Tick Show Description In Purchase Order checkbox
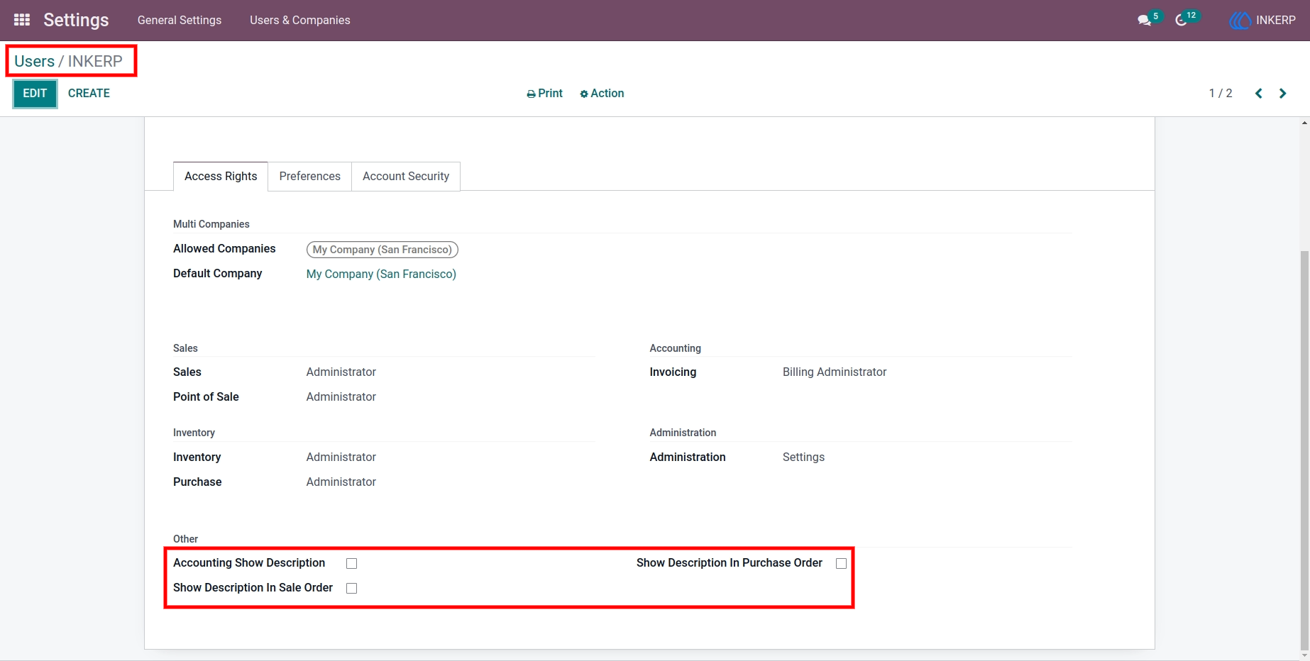This screenshot has width=1310, height=661. tap(841, 563)
